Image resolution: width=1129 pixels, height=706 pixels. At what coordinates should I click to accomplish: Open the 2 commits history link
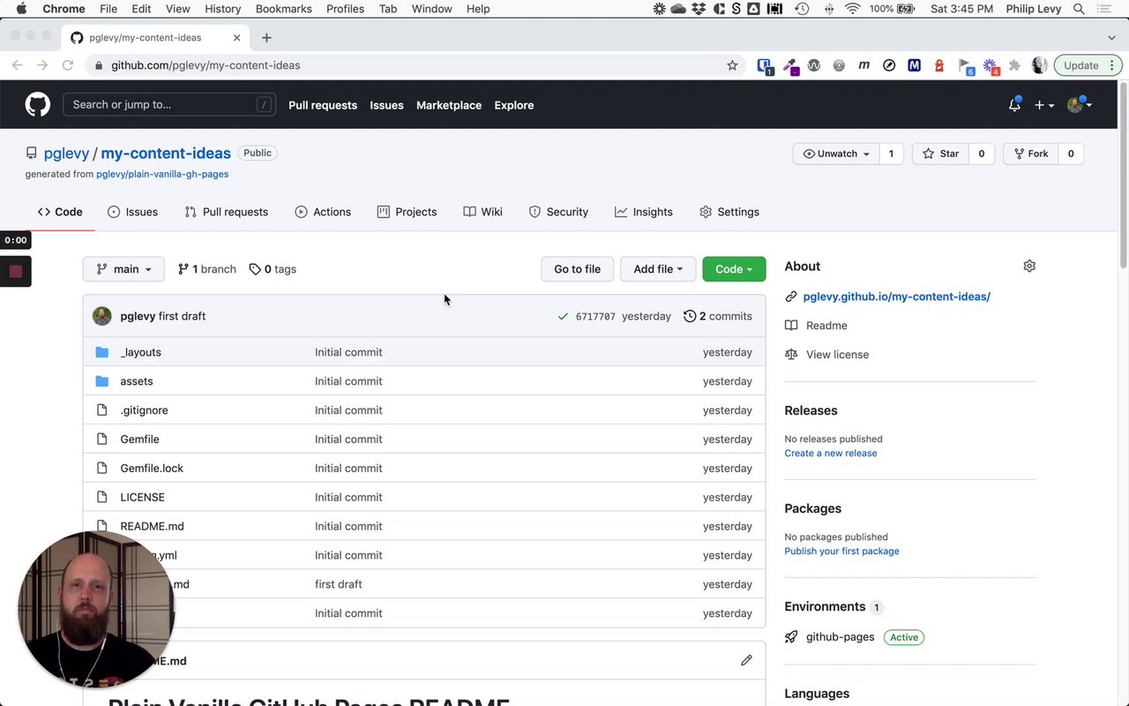click(x=718, y=316)
